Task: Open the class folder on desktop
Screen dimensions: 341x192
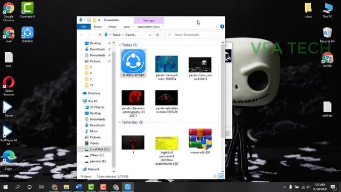Action: pos(308,11)
